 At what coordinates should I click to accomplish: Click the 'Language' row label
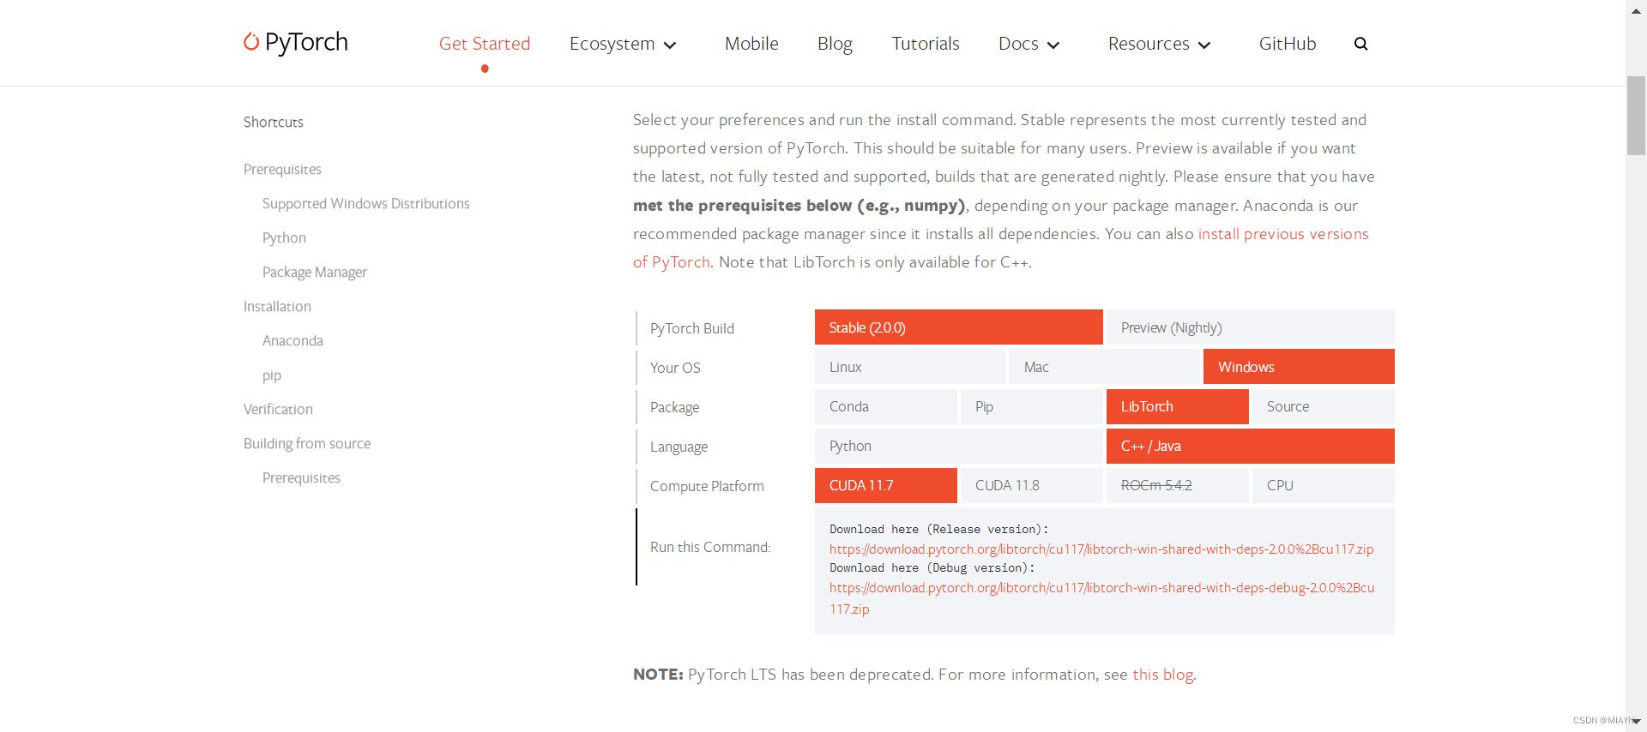679,447
